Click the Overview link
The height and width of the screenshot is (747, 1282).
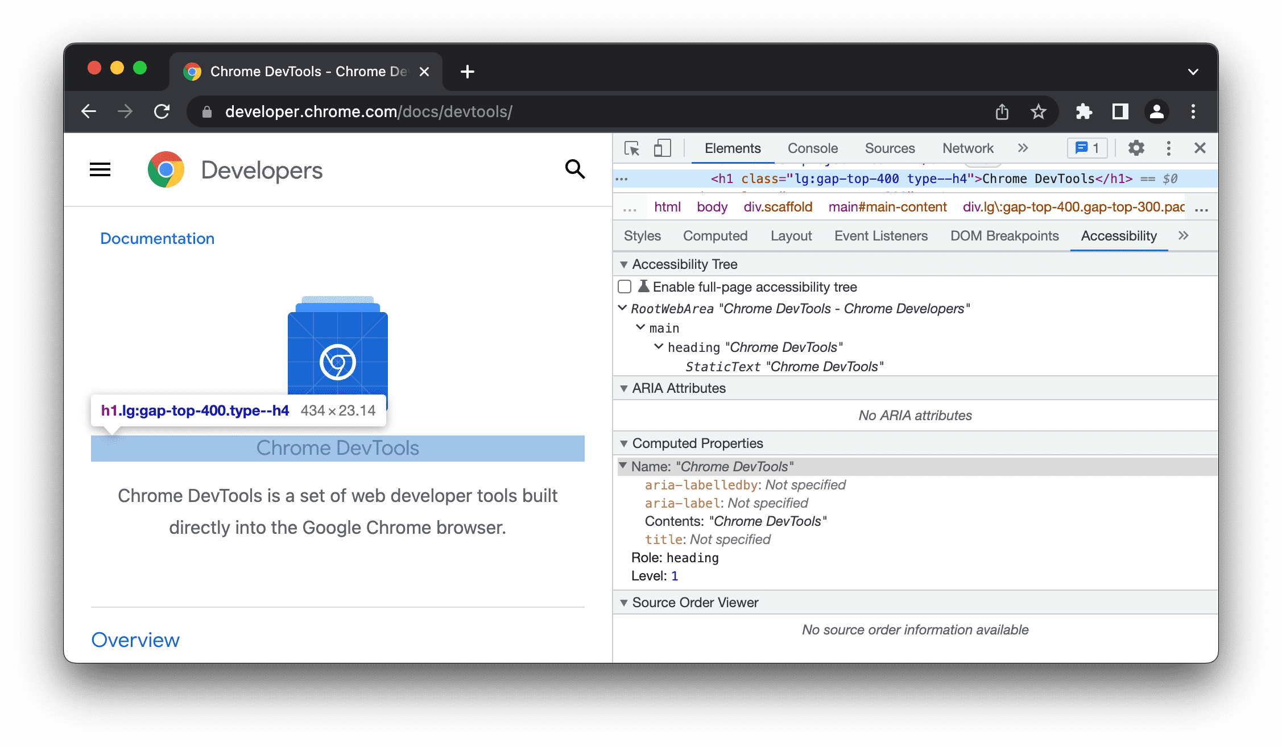[x=135, y=638]
